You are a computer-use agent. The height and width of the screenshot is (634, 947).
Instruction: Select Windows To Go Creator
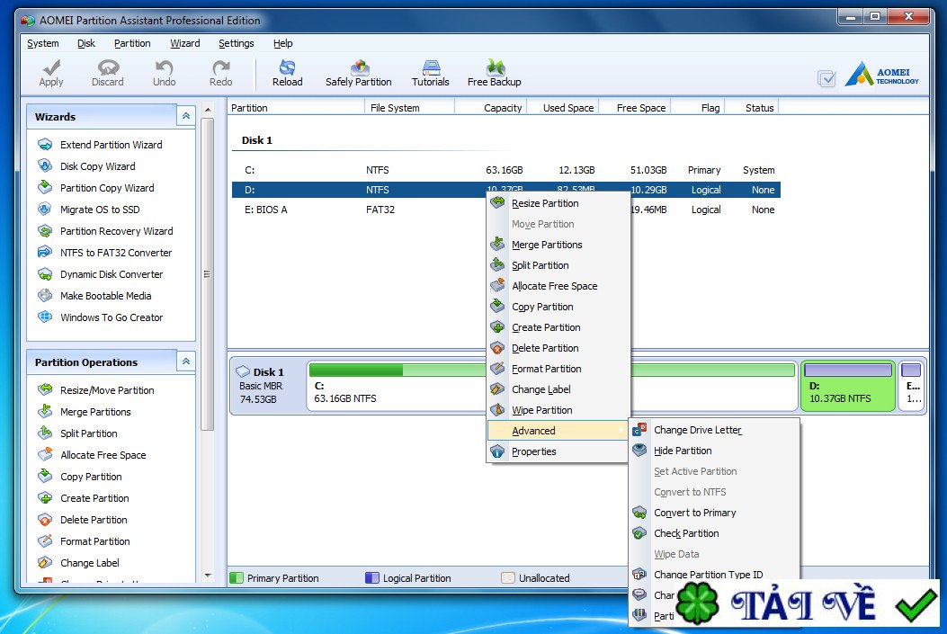[111, 317]
